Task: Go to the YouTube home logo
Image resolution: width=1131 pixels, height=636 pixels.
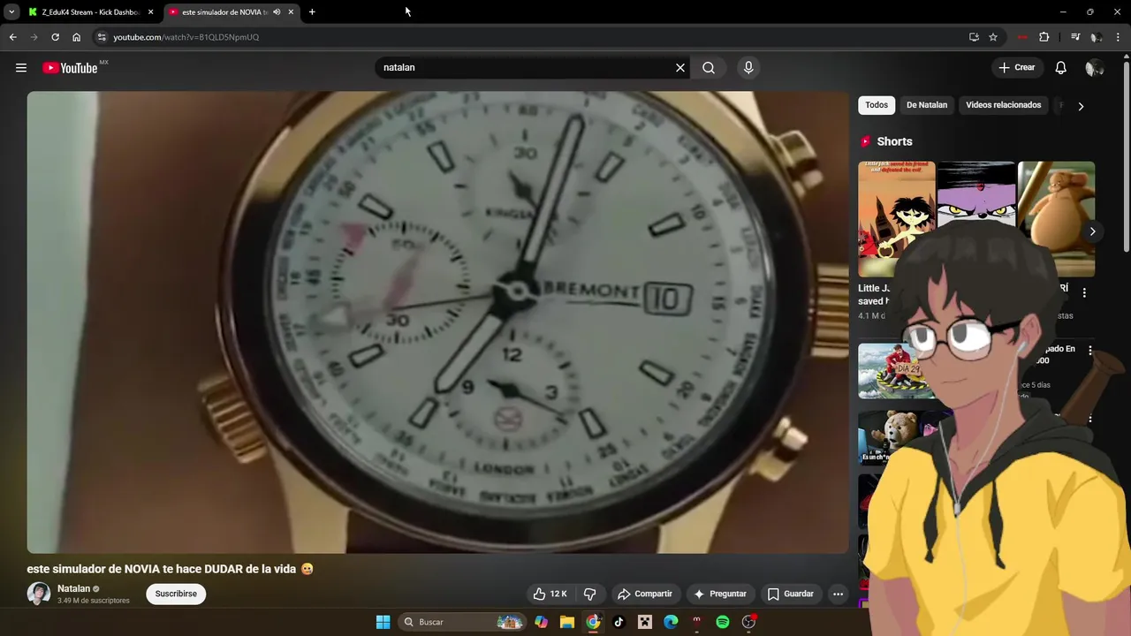Action: pos(70,68)
